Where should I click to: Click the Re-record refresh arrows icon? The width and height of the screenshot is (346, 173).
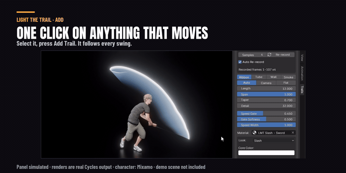269,55
